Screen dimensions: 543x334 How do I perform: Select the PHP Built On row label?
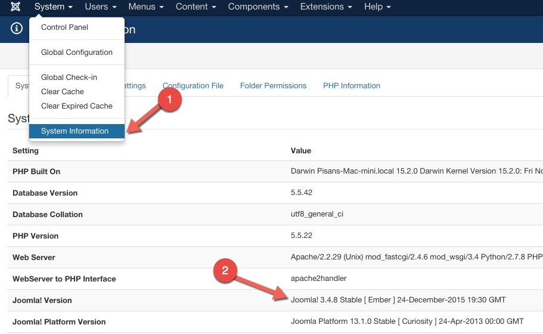pos(36,172)
